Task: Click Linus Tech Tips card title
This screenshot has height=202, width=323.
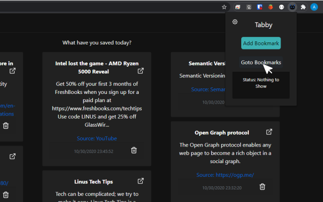Action: point(93,182)
